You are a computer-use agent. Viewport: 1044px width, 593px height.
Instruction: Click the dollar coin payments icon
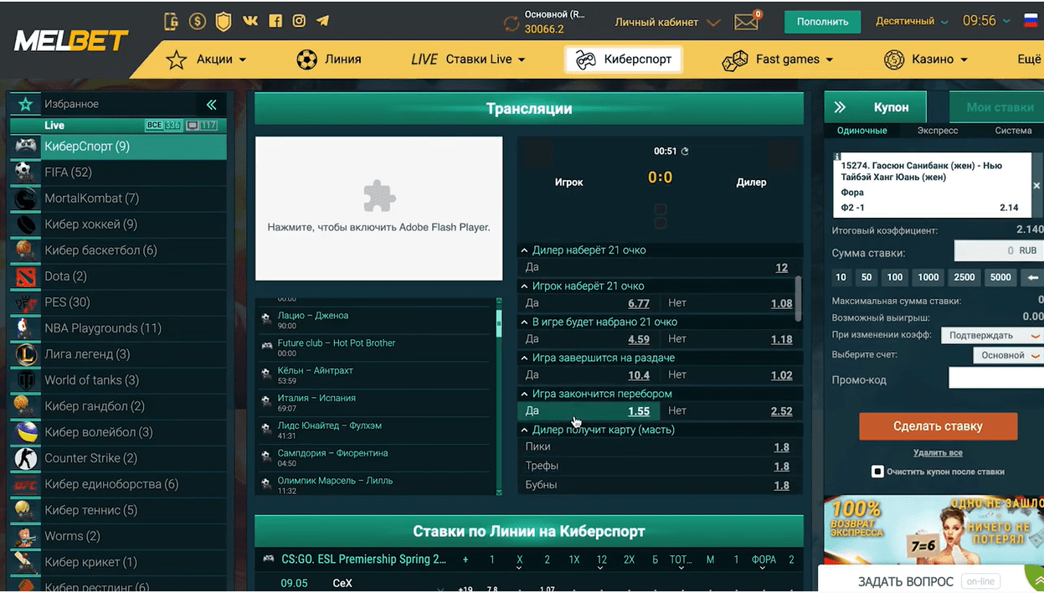[198, 22]
